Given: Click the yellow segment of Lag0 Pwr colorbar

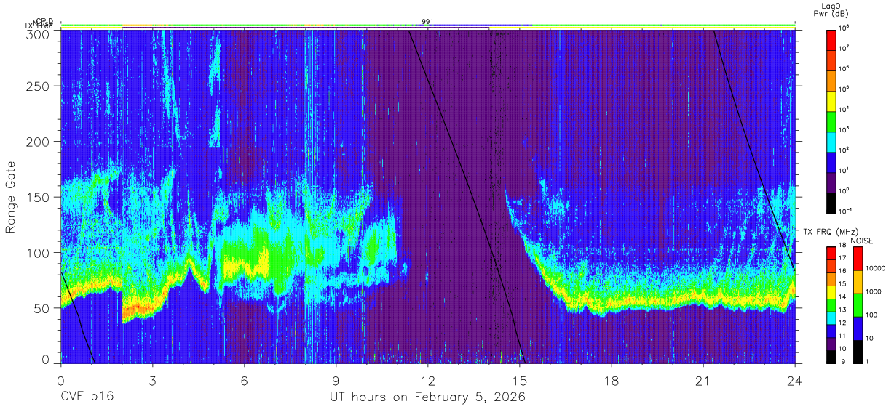Looking at the screenshot, I should [831, 100].
